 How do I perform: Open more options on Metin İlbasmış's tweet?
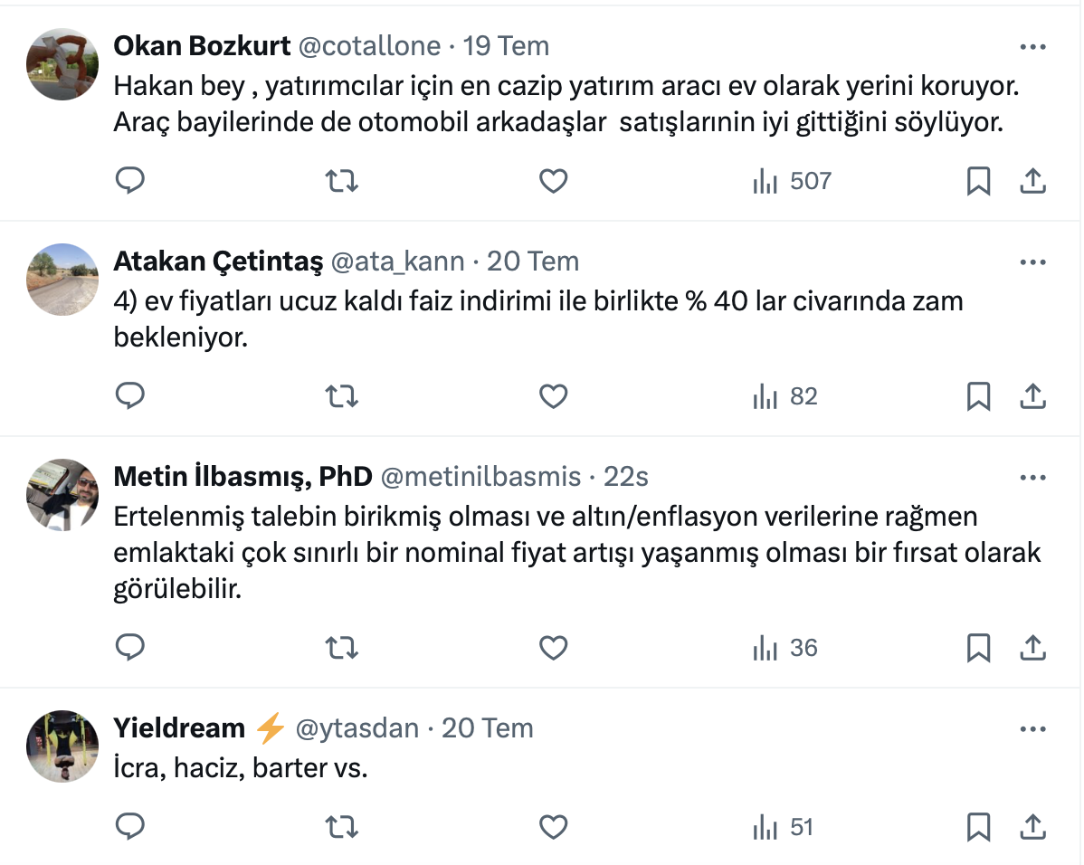pos(1032,477)
